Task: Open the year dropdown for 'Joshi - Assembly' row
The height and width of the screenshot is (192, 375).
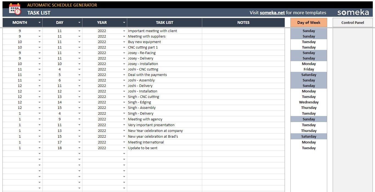Action: click(x=124, y=80)
